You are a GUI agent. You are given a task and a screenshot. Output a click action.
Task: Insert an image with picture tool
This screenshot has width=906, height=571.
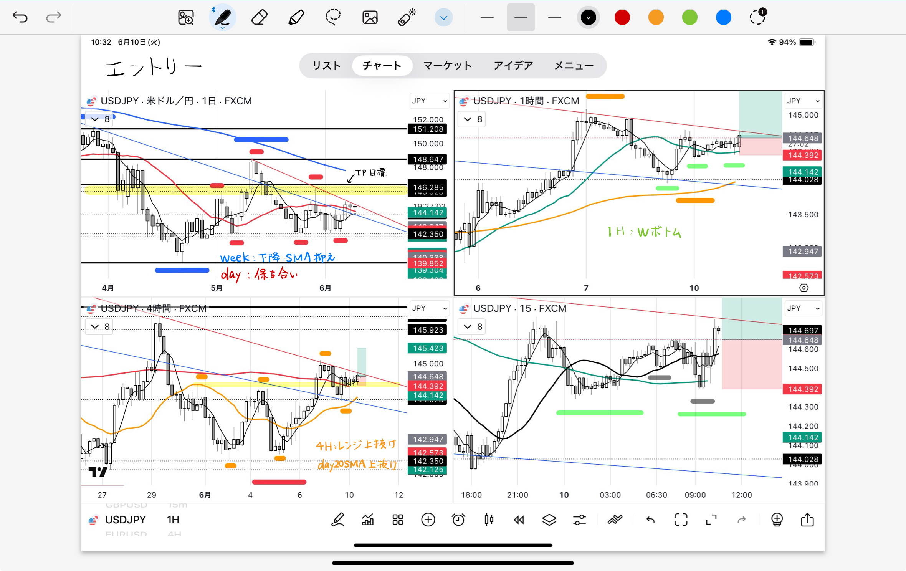pos(370,17)
